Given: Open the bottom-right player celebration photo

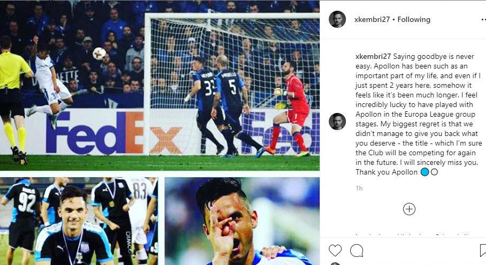Looking at the screenshot, I should [x=242, y=221].
